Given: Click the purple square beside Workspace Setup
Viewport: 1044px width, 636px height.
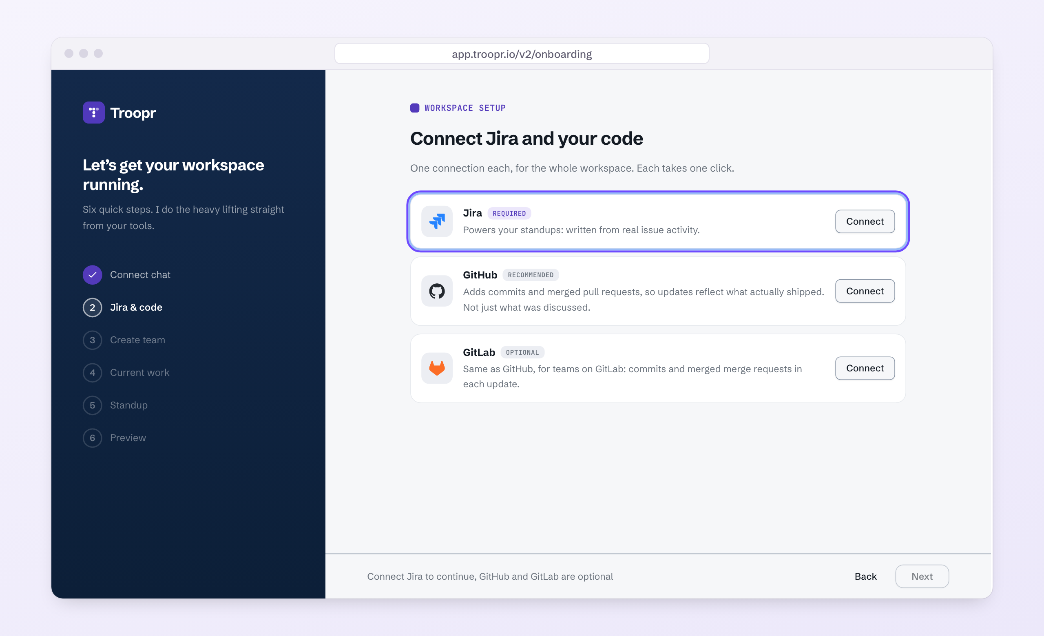Looking at the screenshot, I should point(415,108).
